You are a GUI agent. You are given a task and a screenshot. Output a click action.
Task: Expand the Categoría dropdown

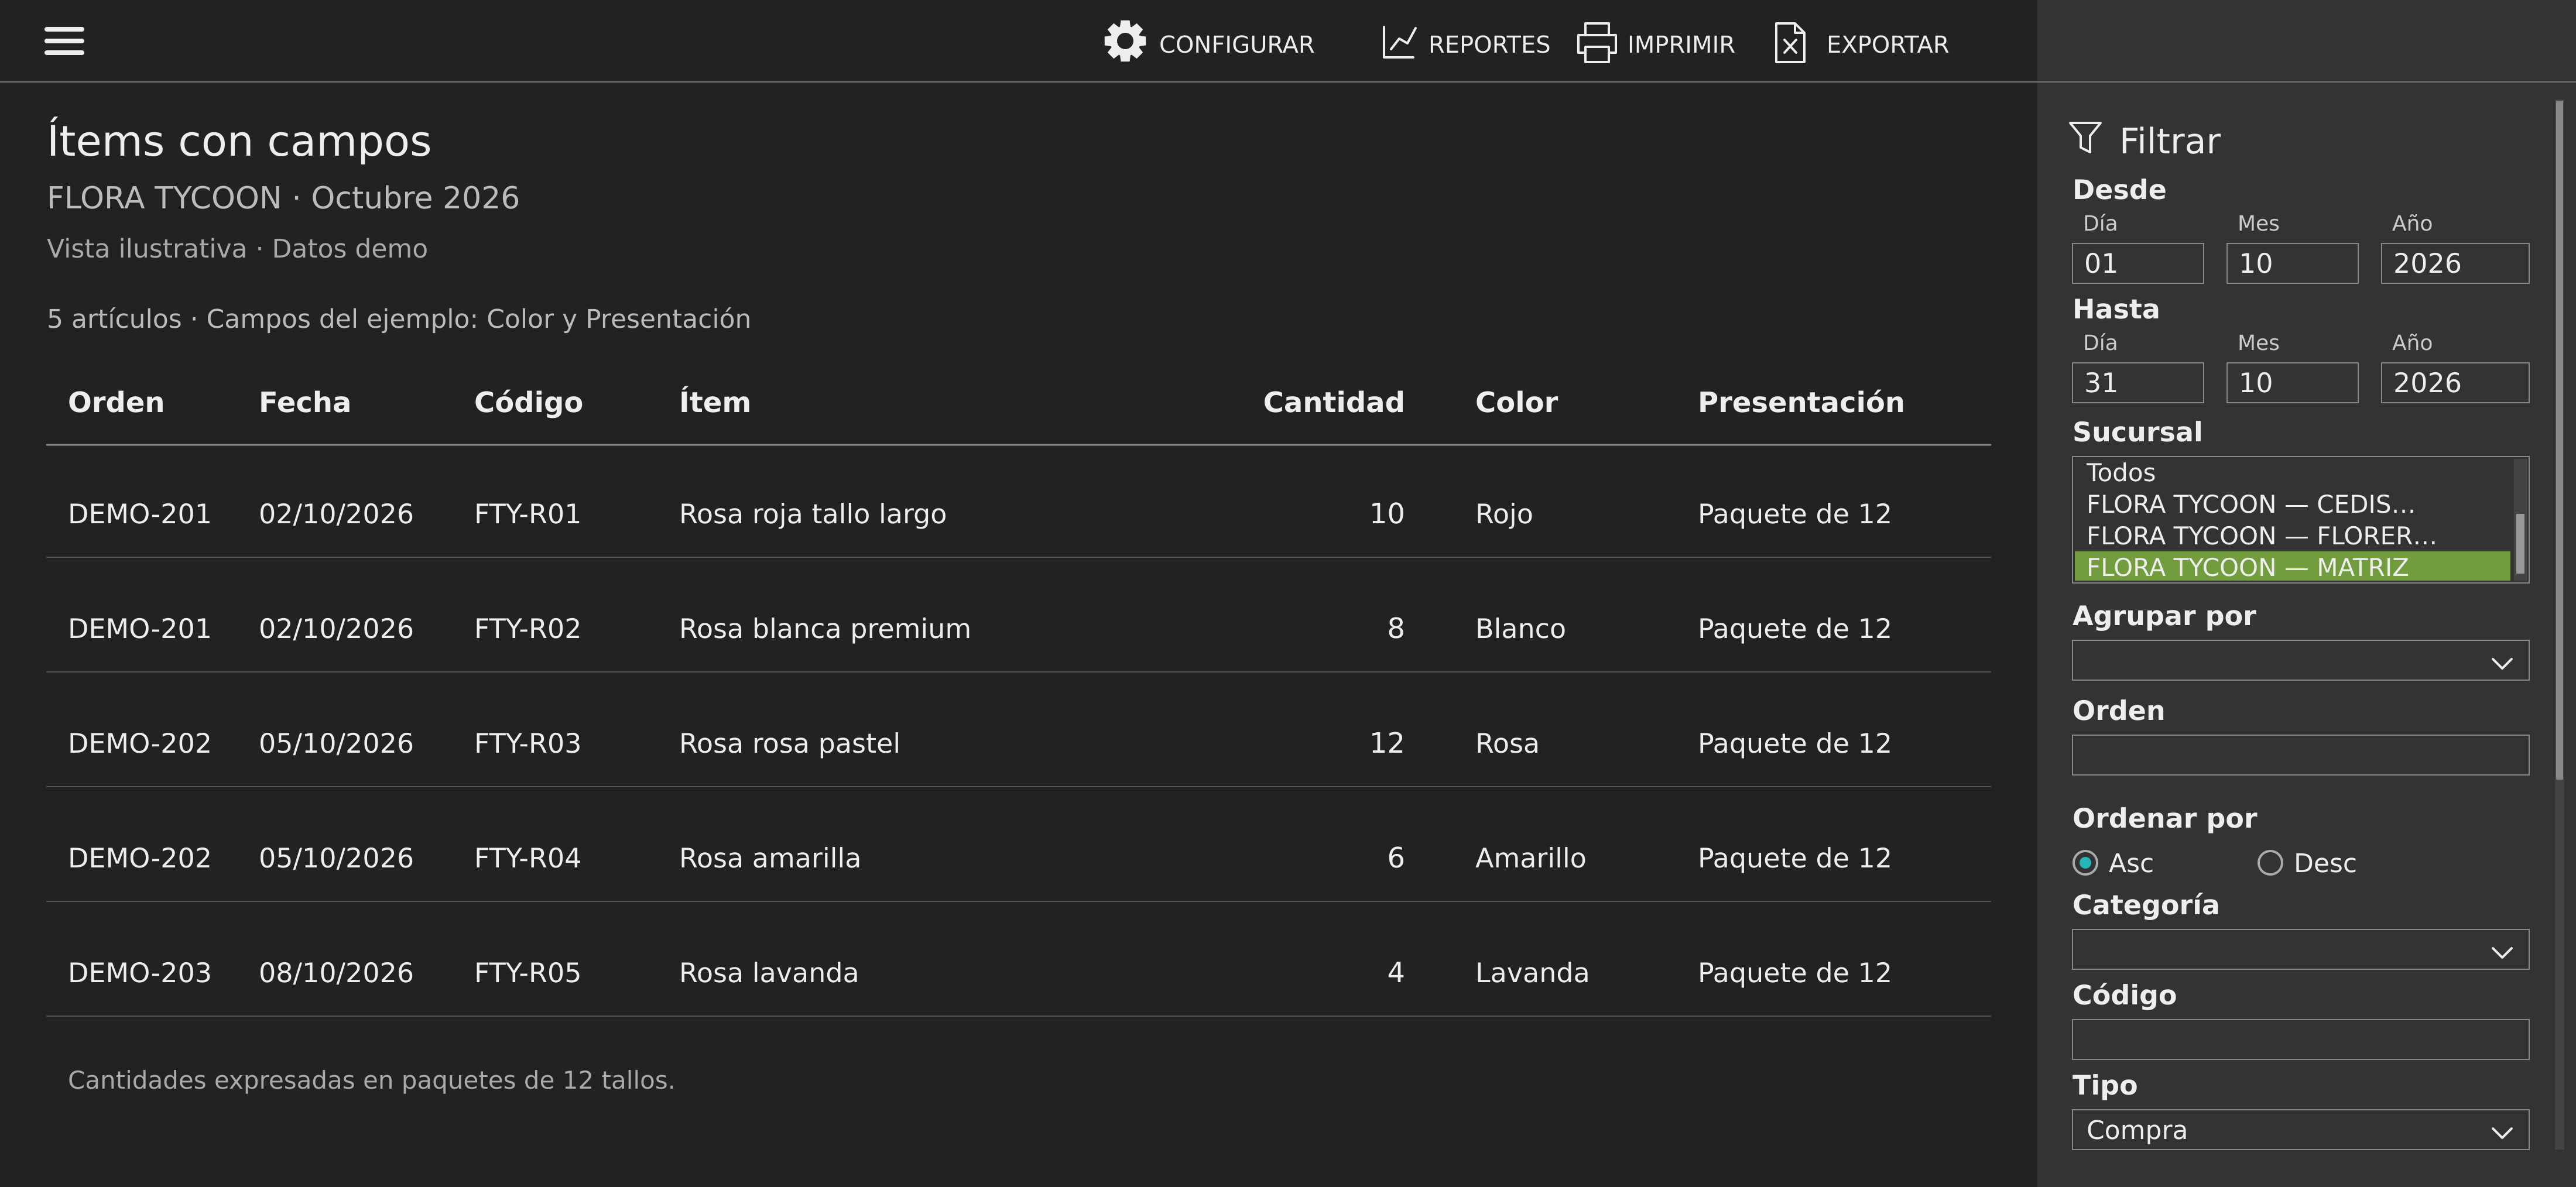(2300, 949)
